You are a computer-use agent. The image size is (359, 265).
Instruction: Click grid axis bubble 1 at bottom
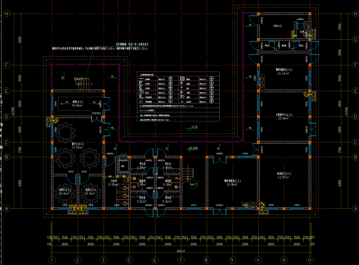(x=52, y=260)
